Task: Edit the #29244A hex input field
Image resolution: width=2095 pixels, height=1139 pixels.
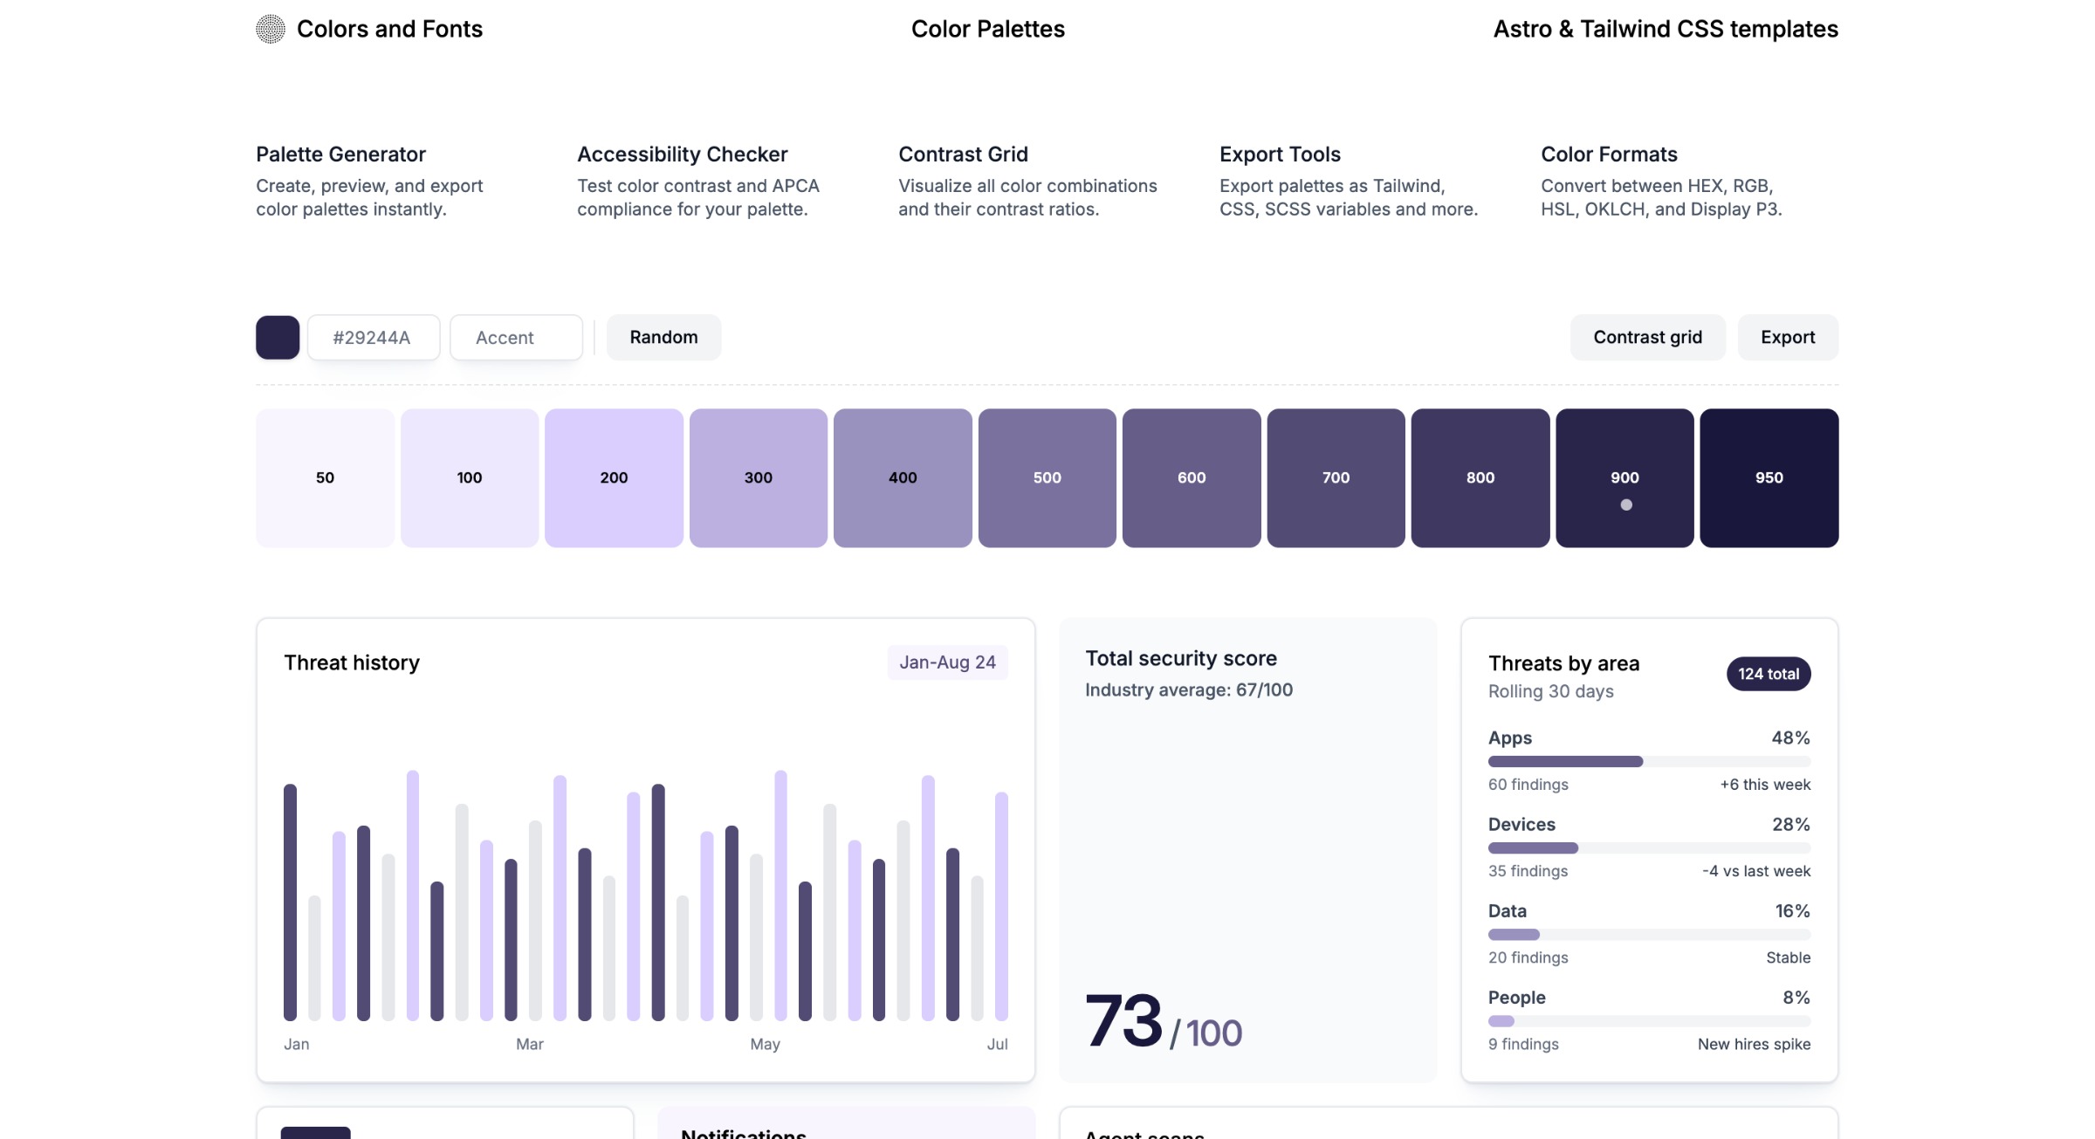Action: pyautogui.click(x=373, y=337)
